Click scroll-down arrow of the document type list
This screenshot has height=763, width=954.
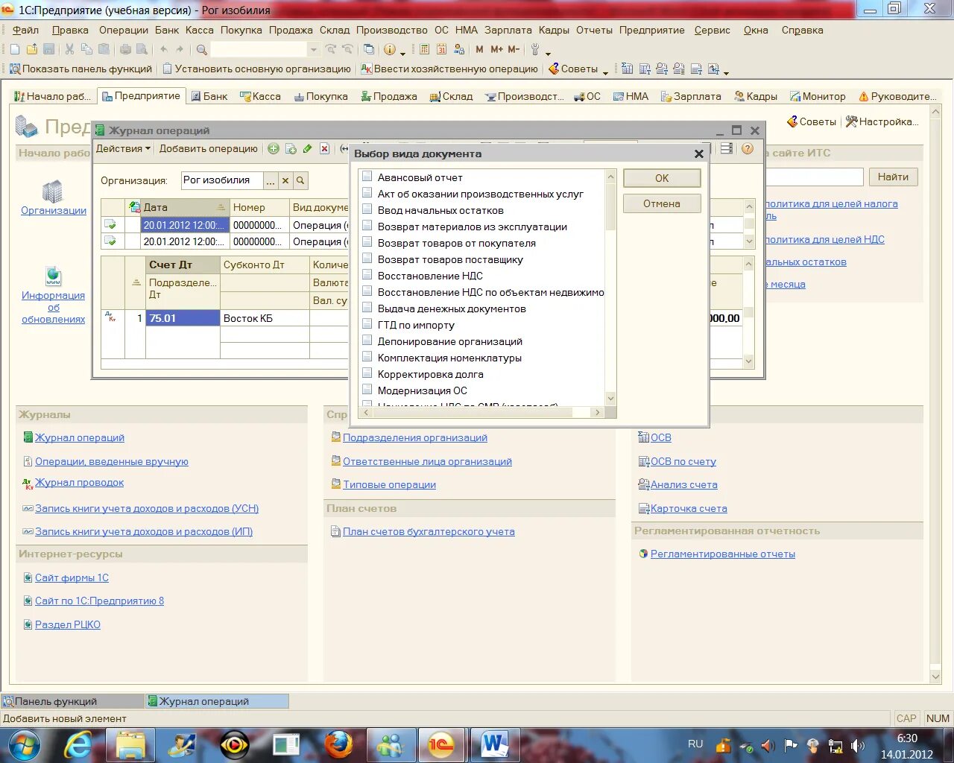(611, 399)
